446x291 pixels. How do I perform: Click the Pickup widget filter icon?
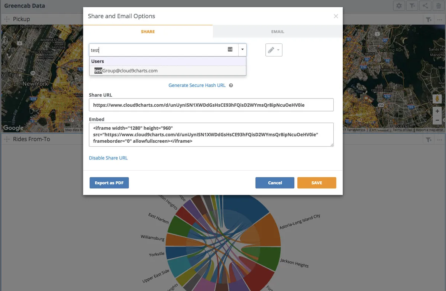point(429,19)
